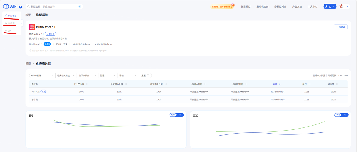
Task: Click the 复制 ID button
Action: click(x=50, y=34)
